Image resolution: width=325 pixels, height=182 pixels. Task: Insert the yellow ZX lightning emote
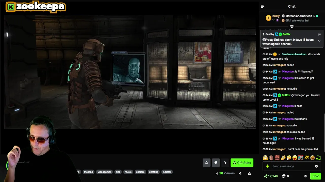[307, 158]
